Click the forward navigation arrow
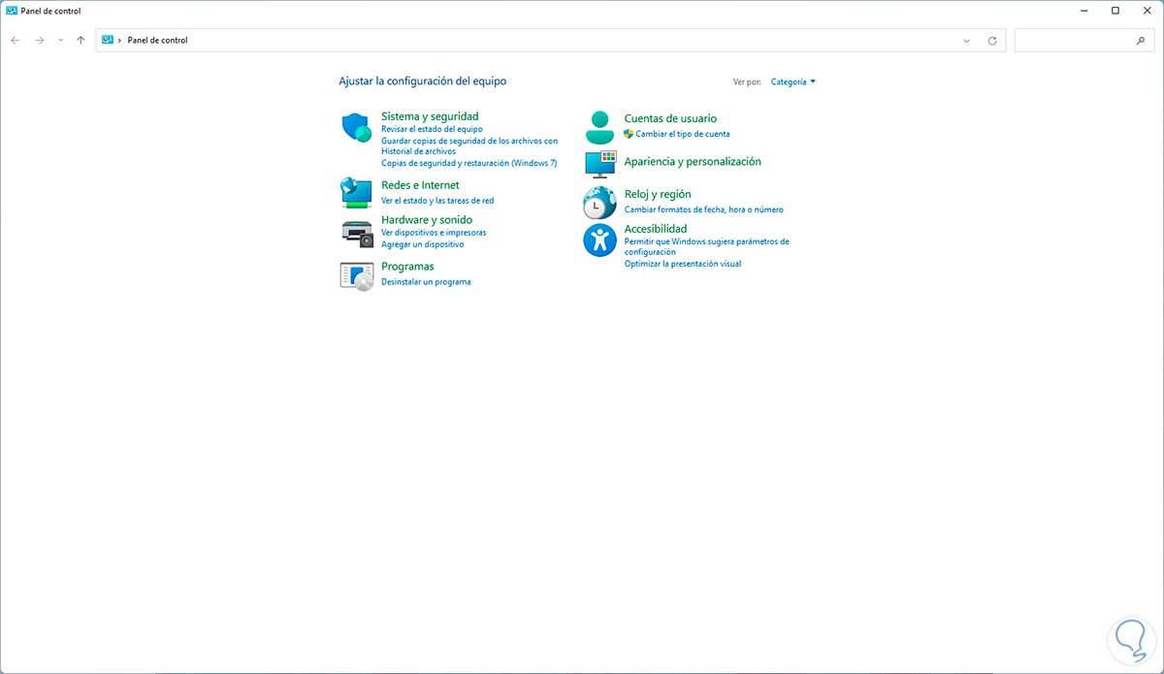This screenshot has height=674, width=1164. (40, 41)
